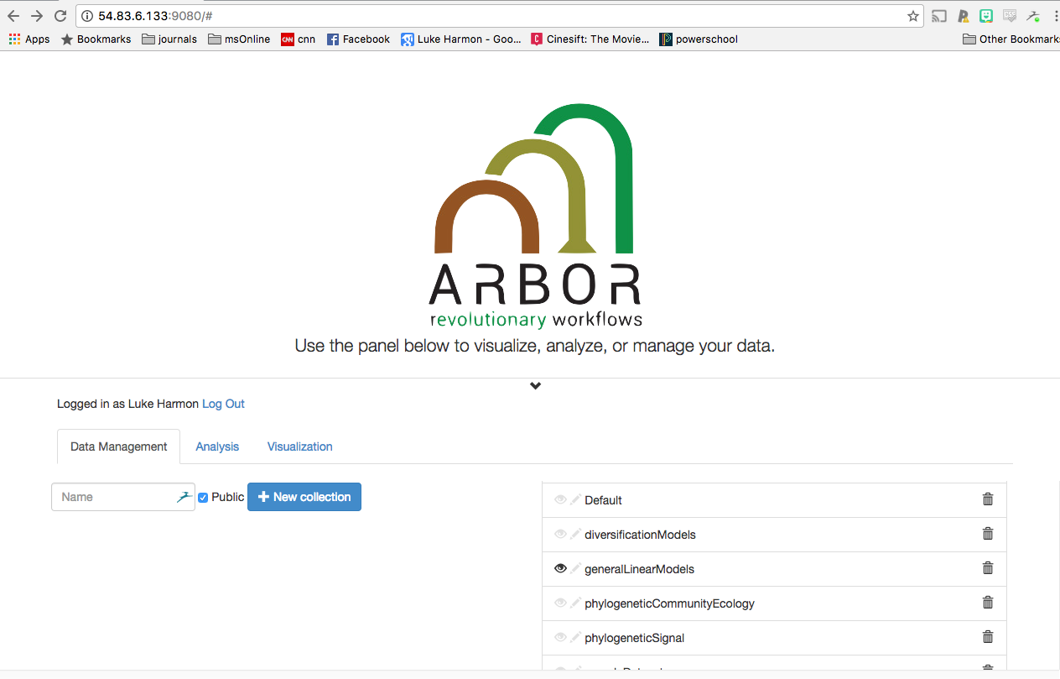Click the pencil icon for phylogeneticSignal
Viewport: 1060px width, 679px height.
tap(575, 637)
